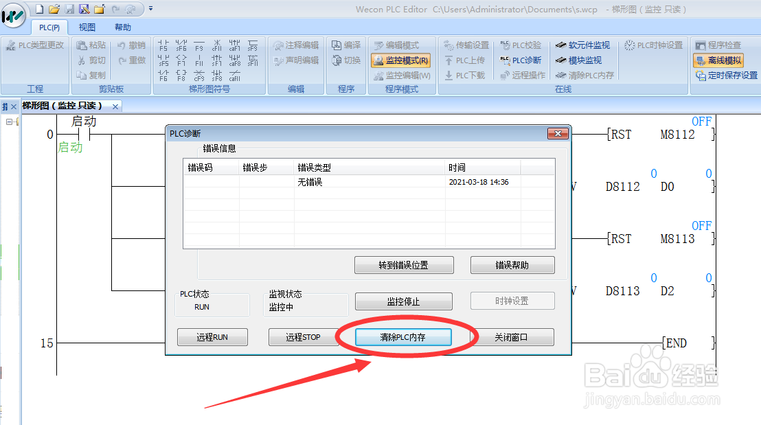Click the 切换 switch button
Screen dimensions: 761x425
[x=346, y=60]
